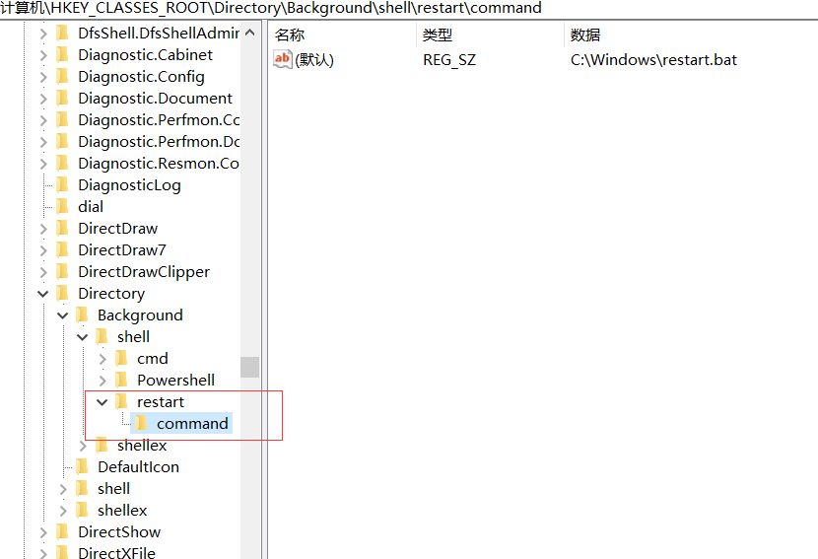818x559 pixels.
Task: Select the shell key below DefaultIcon
Action: pos(113,489)
